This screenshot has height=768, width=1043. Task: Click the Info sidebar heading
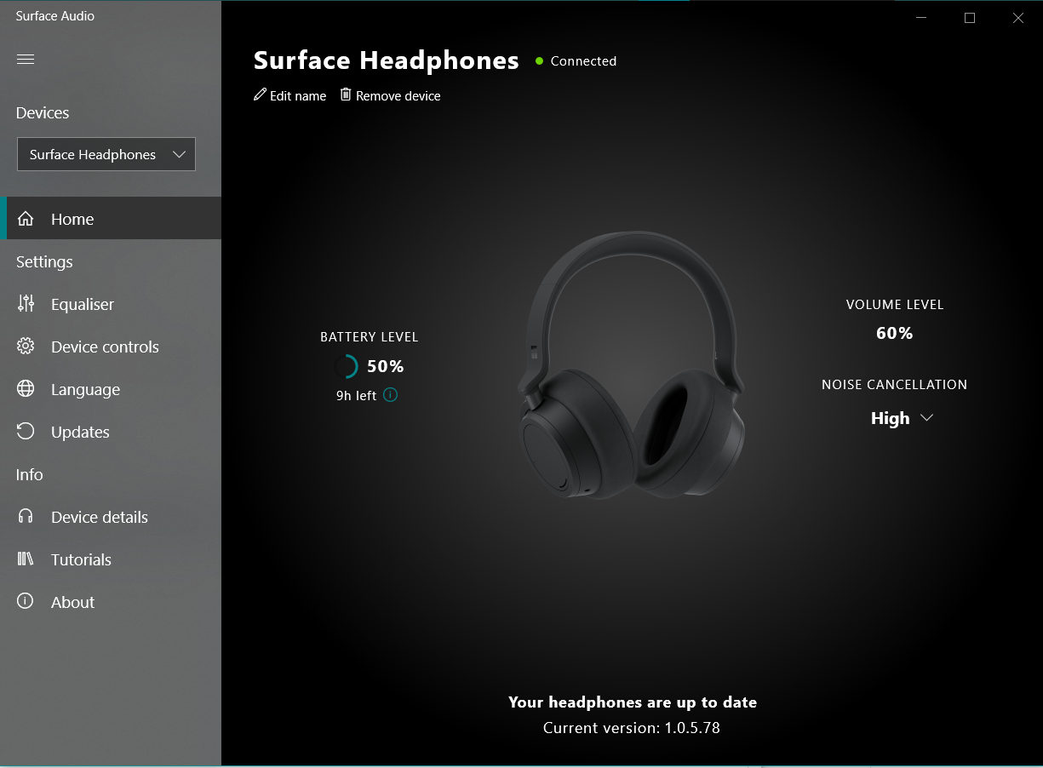(x=29, y=474)
